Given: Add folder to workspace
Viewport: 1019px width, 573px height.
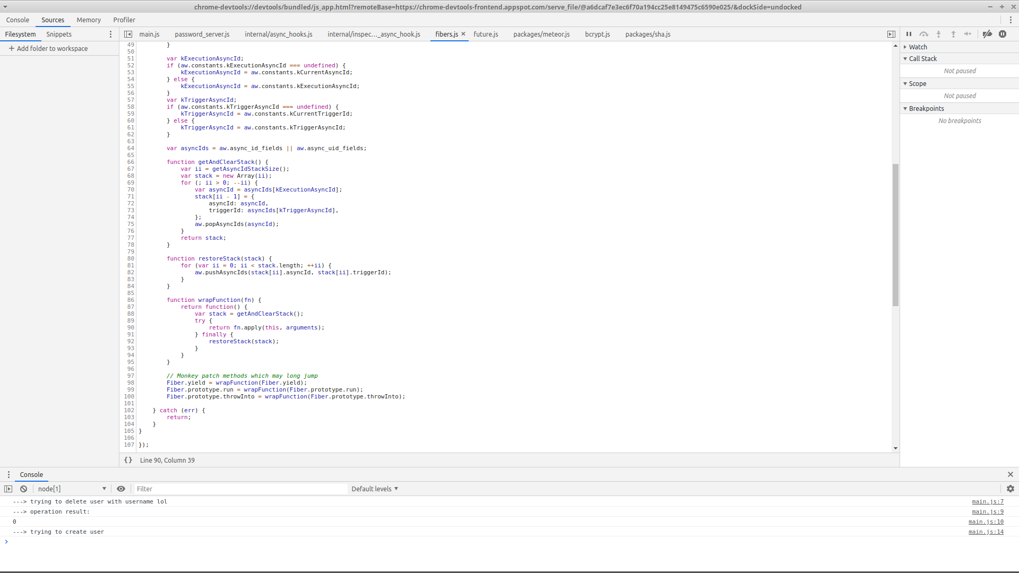Looking at the screenshot, I should [x=48, y=48].
